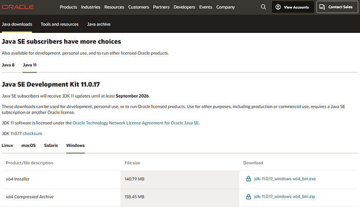This screenshot has height=207, width=360.
Task: Open the Customers menu
Action: click(138, 7)
